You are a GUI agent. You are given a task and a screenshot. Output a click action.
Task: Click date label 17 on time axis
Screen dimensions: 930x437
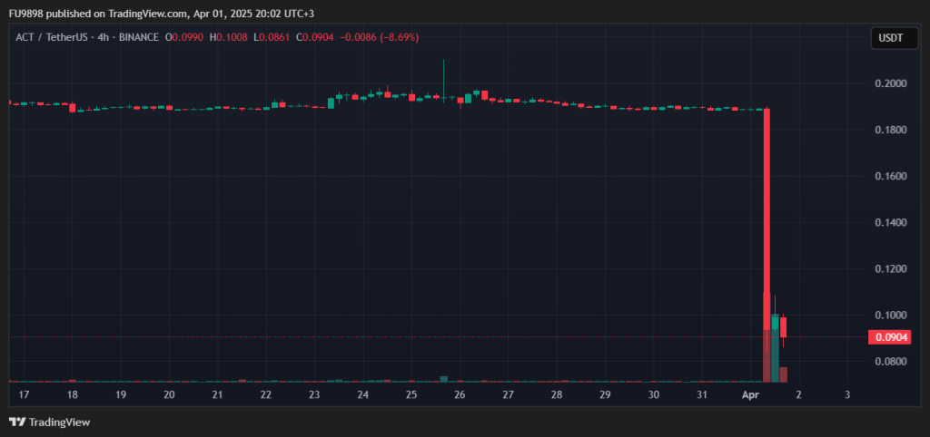click(x=24, y=394)
